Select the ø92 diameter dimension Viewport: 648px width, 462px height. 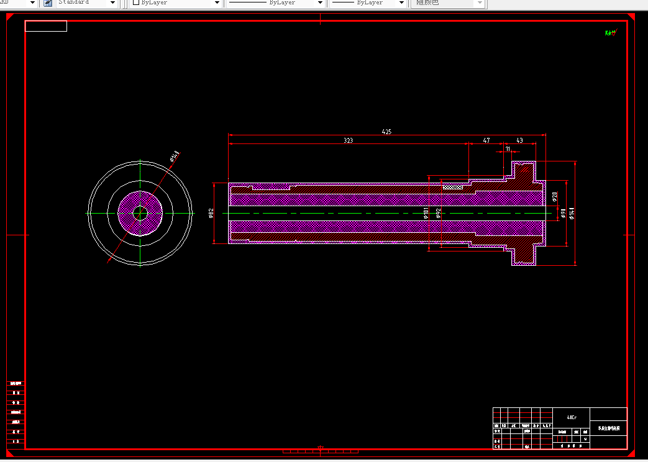point(439,213)
